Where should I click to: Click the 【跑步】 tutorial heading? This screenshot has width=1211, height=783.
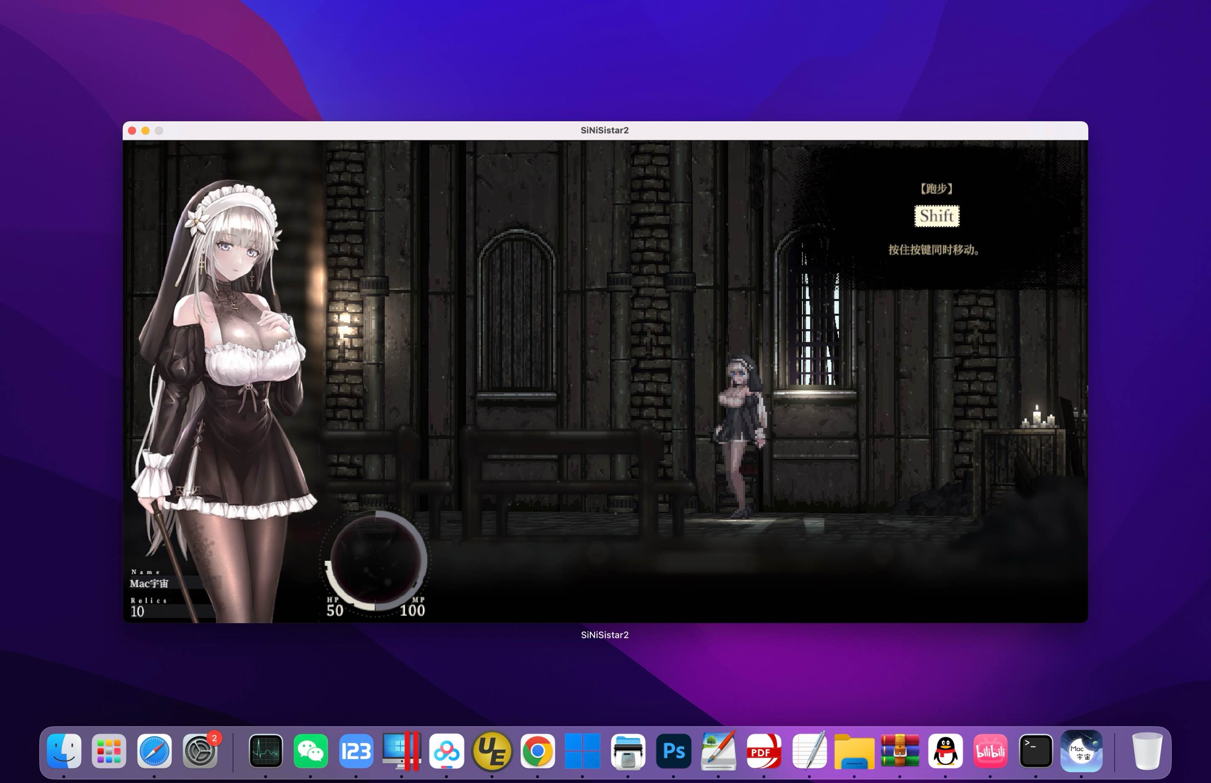click(x=936, y=189)
